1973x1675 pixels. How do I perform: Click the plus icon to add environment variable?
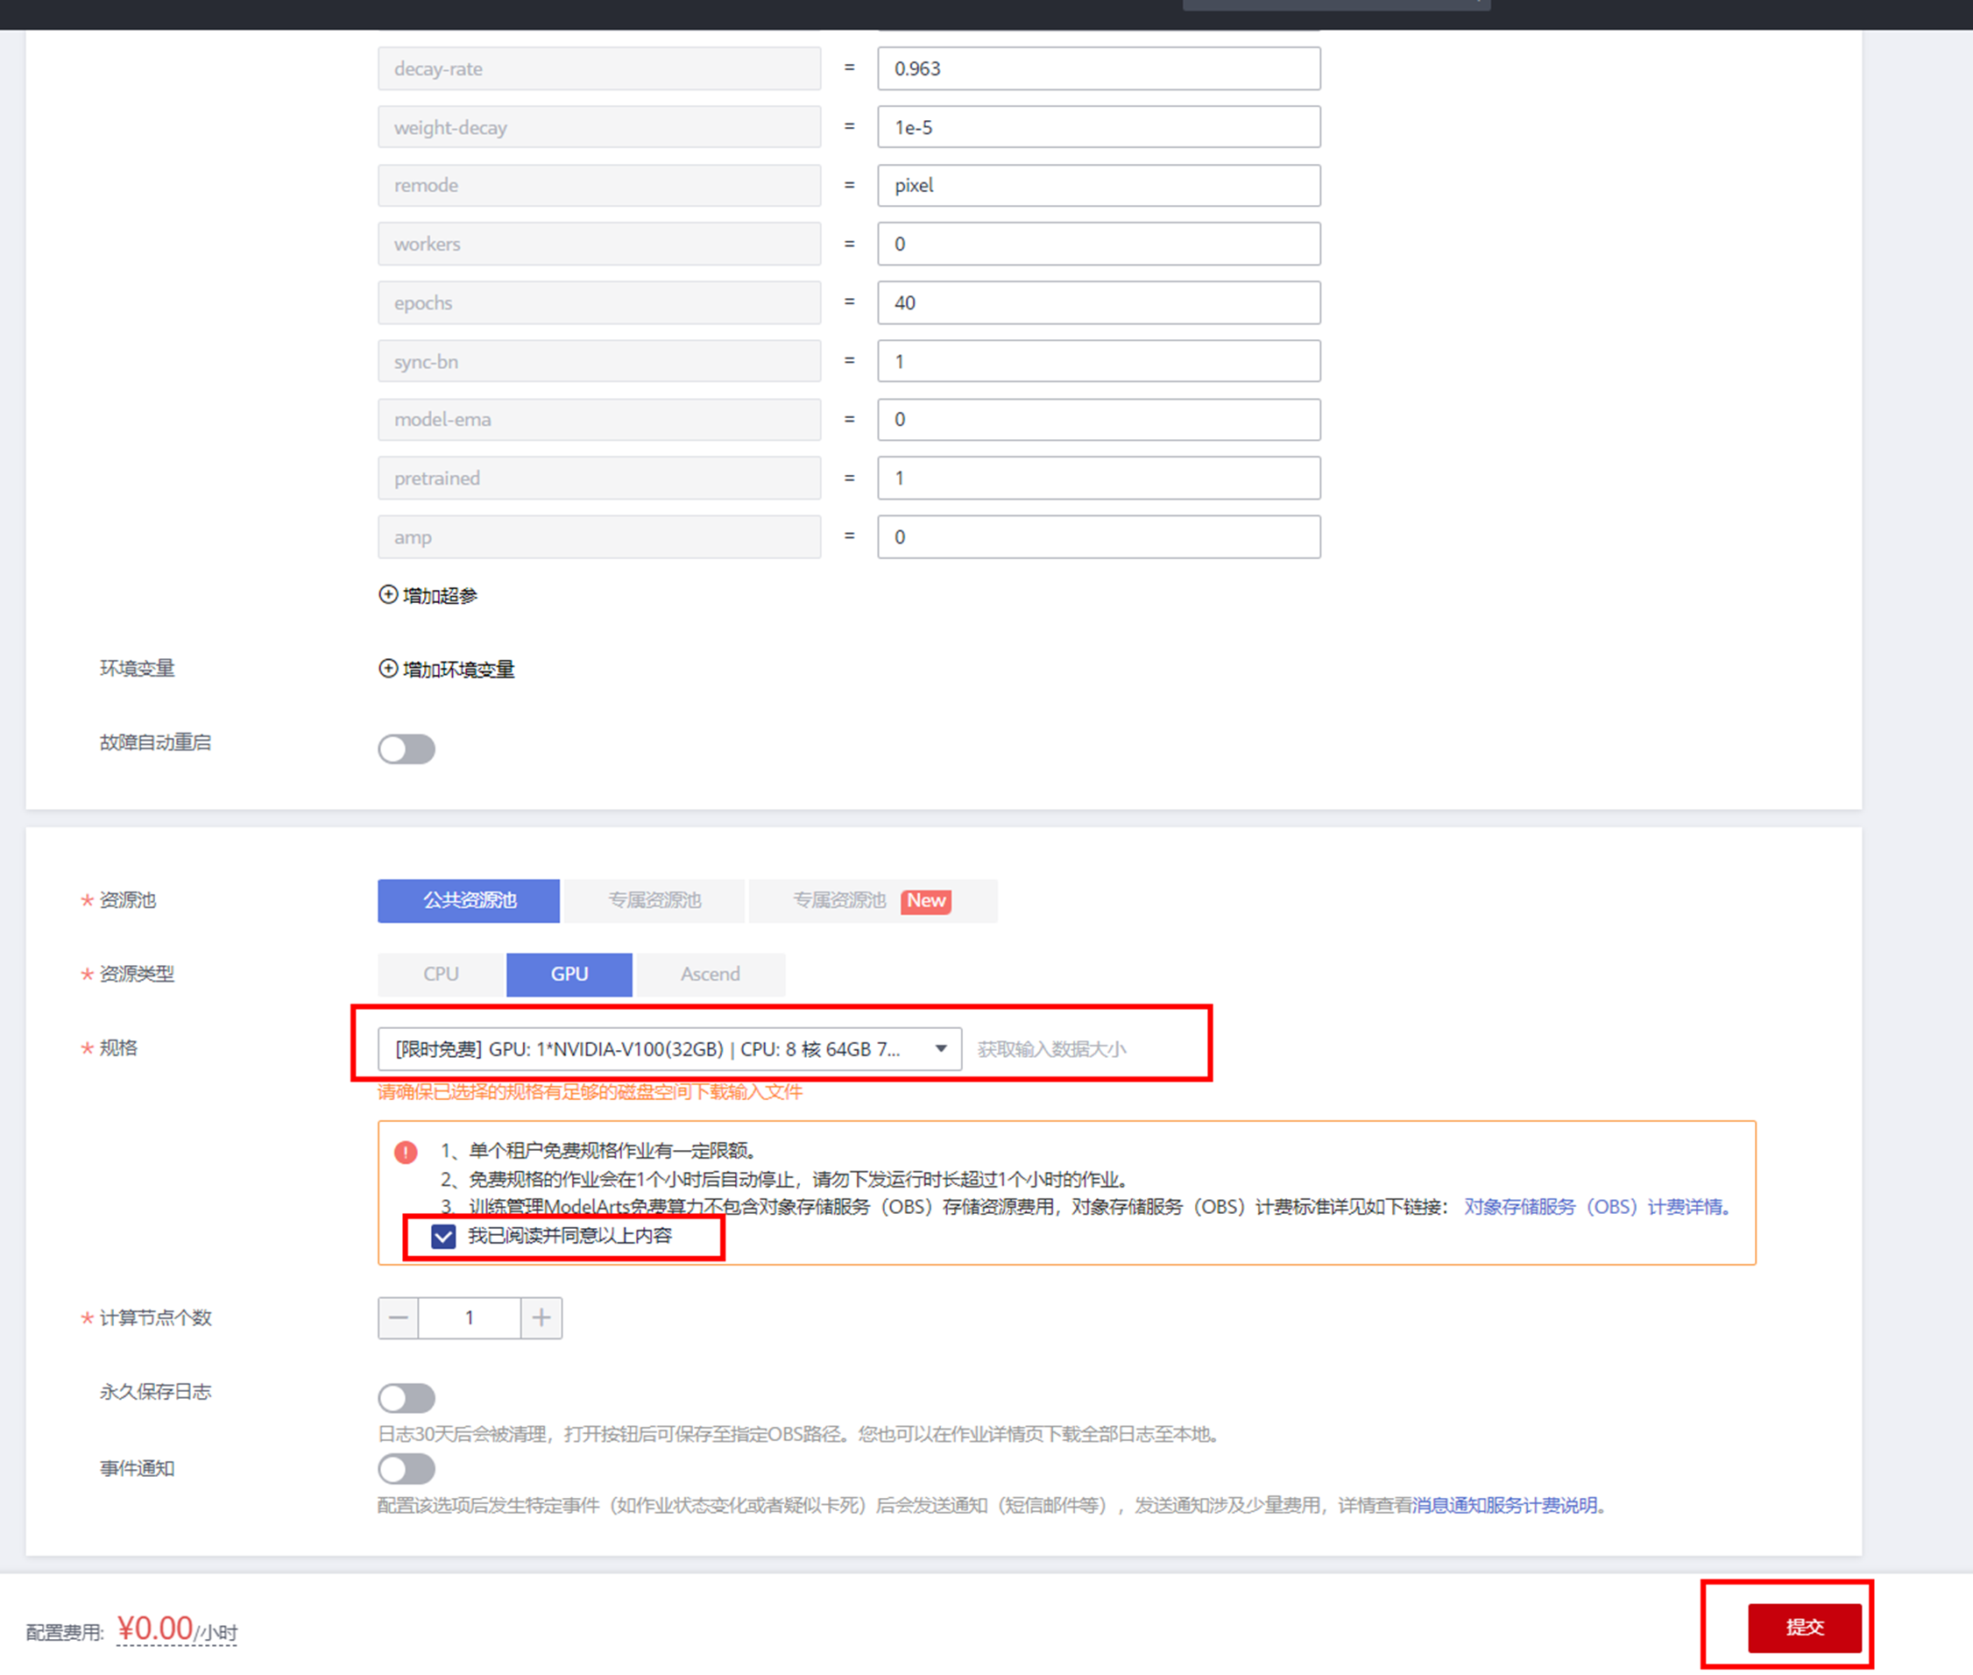388,669
